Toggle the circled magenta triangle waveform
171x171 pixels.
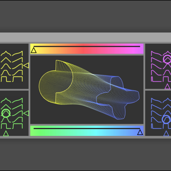click(x=167, y=59)
